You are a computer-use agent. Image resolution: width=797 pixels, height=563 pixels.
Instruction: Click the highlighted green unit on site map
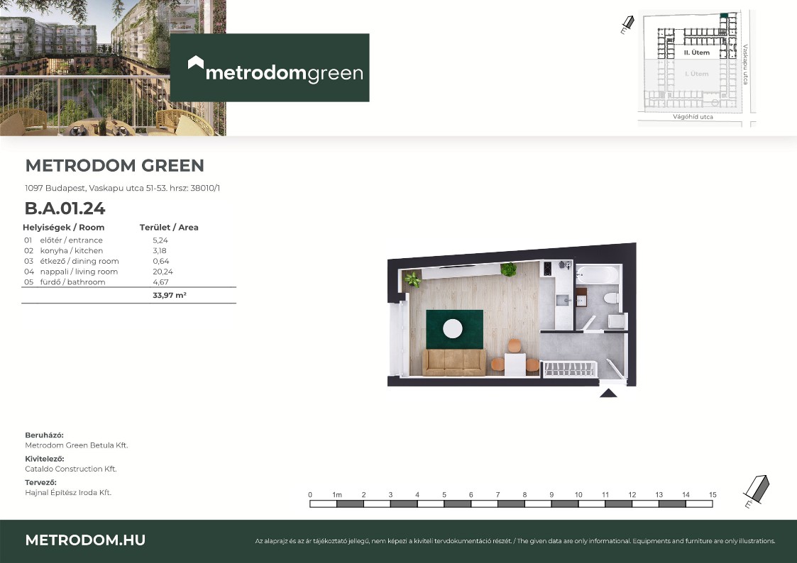coord(724,15)
